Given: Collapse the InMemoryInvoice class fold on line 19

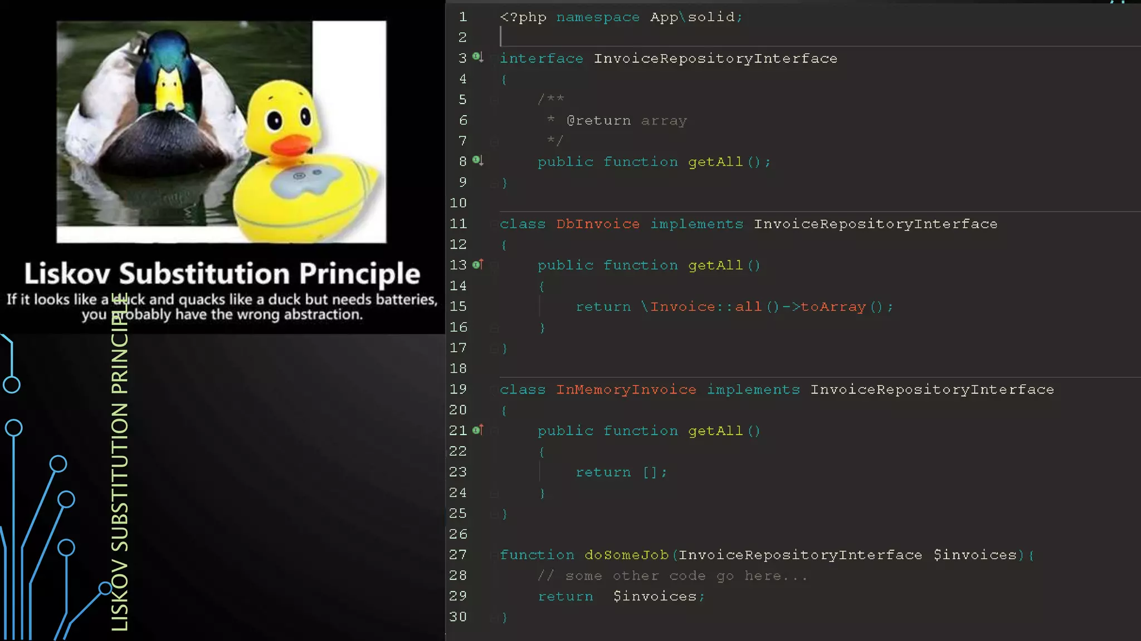Looking at the screenshot, I should pyautogui.click(x=494, y=389).
